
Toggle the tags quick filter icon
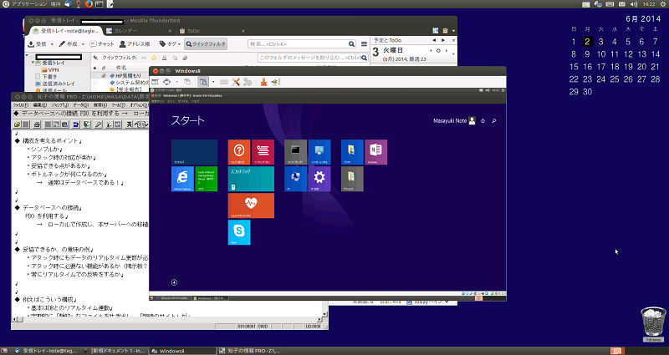pyautogui.click(x=175, y=58)
